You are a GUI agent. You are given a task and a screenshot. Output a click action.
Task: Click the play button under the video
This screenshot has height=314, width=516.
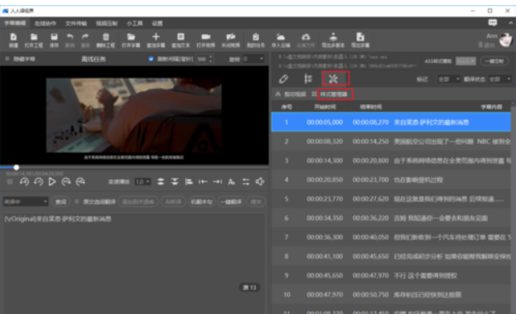(52, 181)
